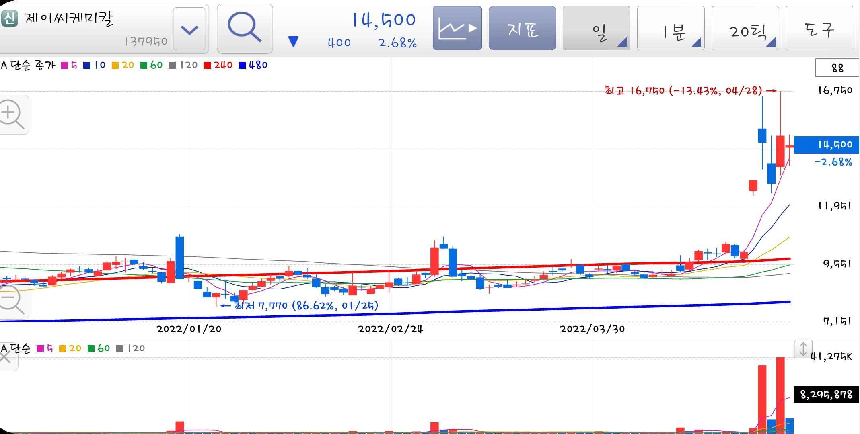Open the 도구 tools button

click(819, 29)
